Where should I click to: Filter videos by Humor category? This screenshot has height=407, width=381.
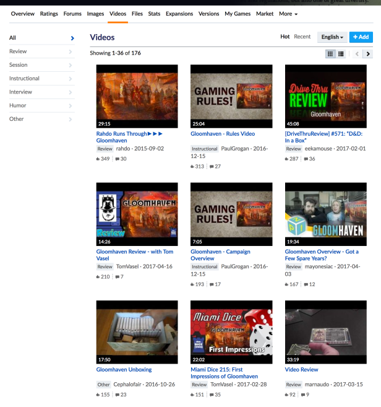(41, 105)
